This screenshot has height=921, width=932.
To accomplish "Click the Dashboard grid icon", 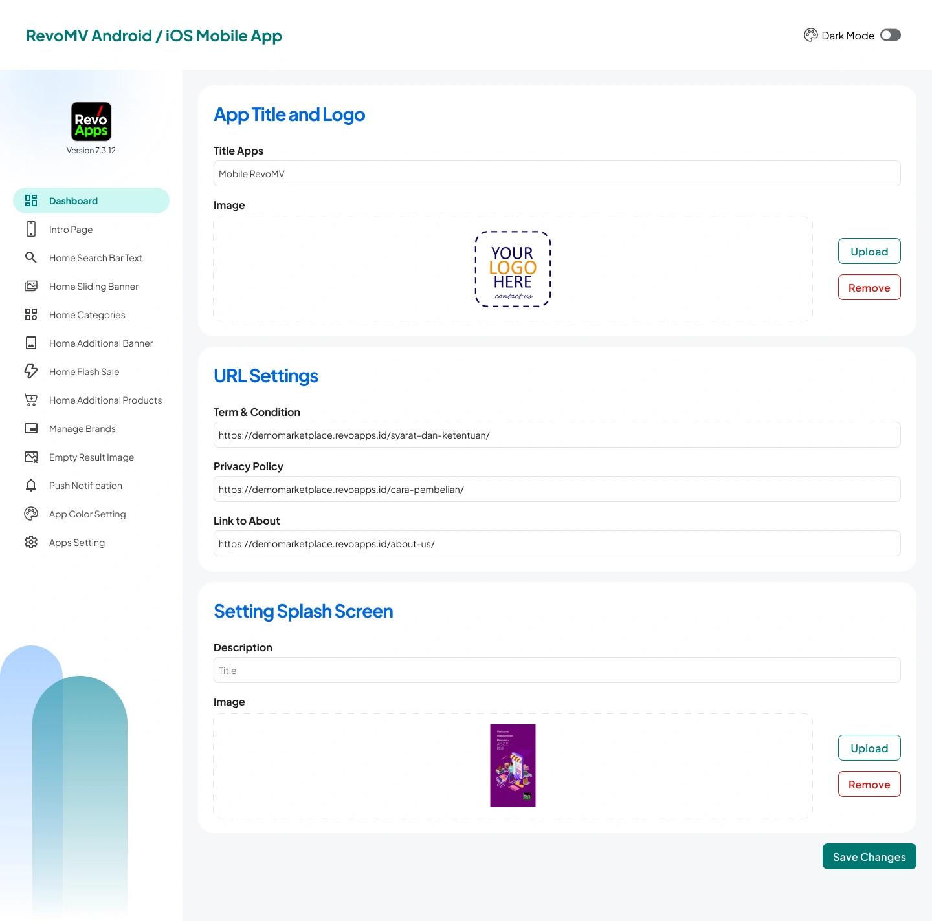I will [31, 200].
